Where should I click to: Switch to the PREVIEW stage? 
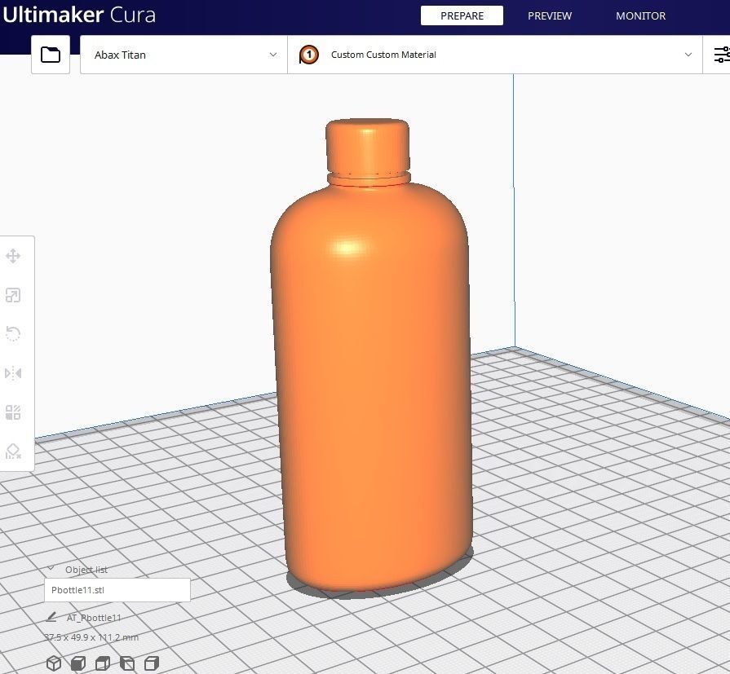coord(550,15)
